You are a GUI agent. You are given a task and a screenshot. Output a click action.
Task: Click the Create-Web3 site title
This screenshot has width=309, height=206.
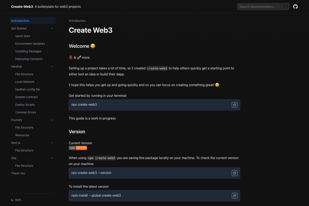(22, 7)
